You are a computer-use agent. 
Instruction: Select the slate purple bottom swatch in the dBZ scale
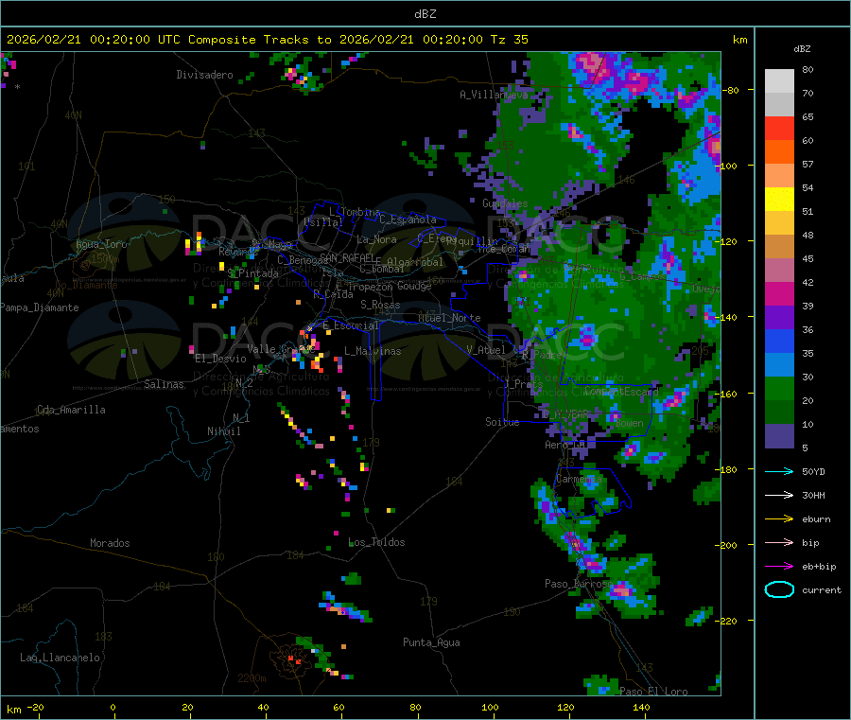pyautogui.click(x=779, y=436)
